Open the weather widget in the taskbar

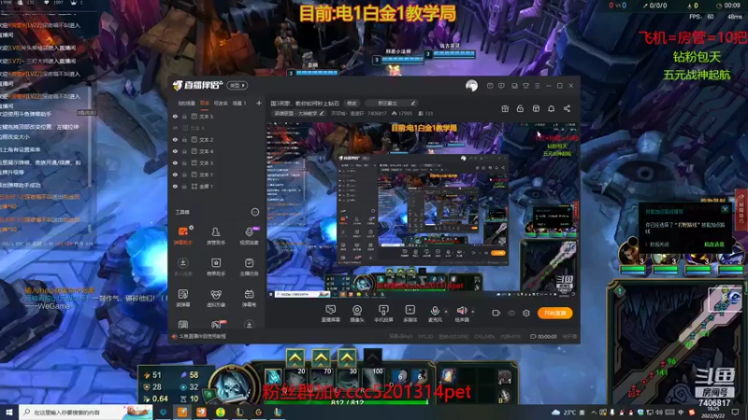point(564,413)
